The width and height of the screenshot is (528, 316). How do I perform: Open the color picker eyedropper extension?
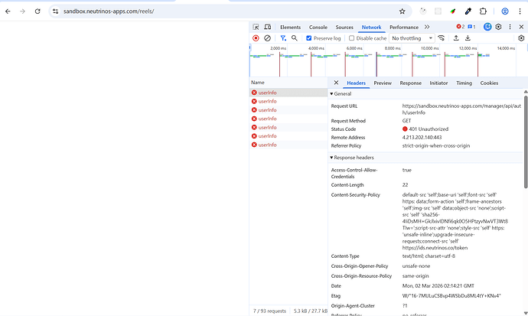point(468,11)
